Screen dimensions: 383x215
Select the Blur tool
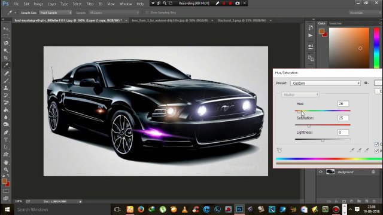click(x=6, y=117)
